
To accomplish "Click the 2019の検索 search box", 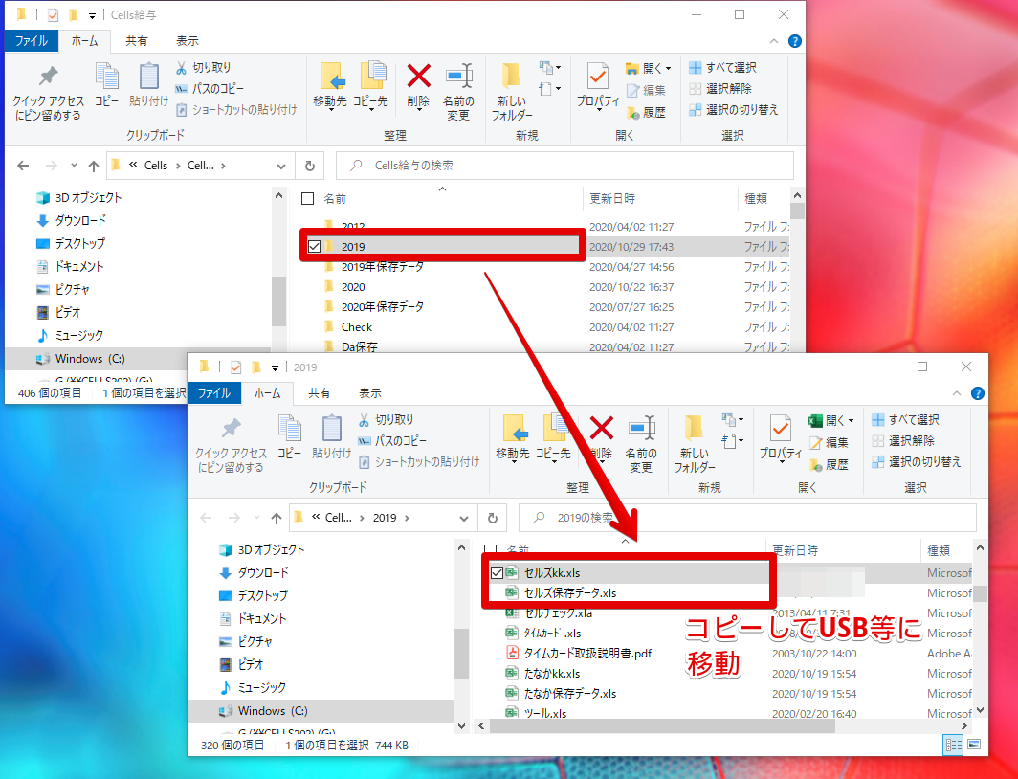I will click(x=747, y=518).
